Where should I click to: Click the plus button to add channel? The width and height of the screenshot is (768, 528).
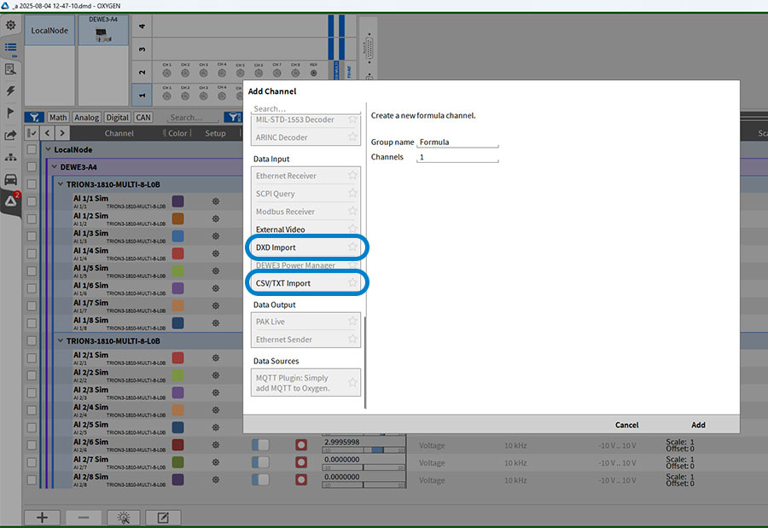[x=42, y=517]
